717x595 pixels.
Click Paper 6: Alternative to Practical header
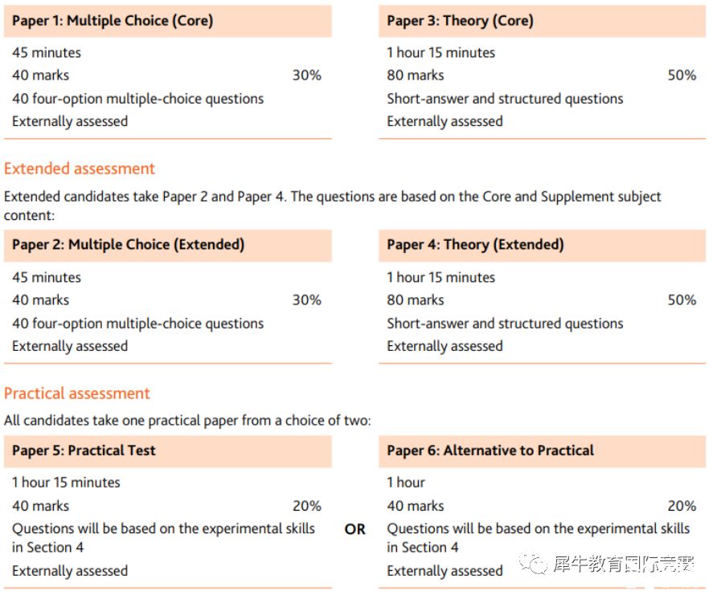tap(543, 450)
